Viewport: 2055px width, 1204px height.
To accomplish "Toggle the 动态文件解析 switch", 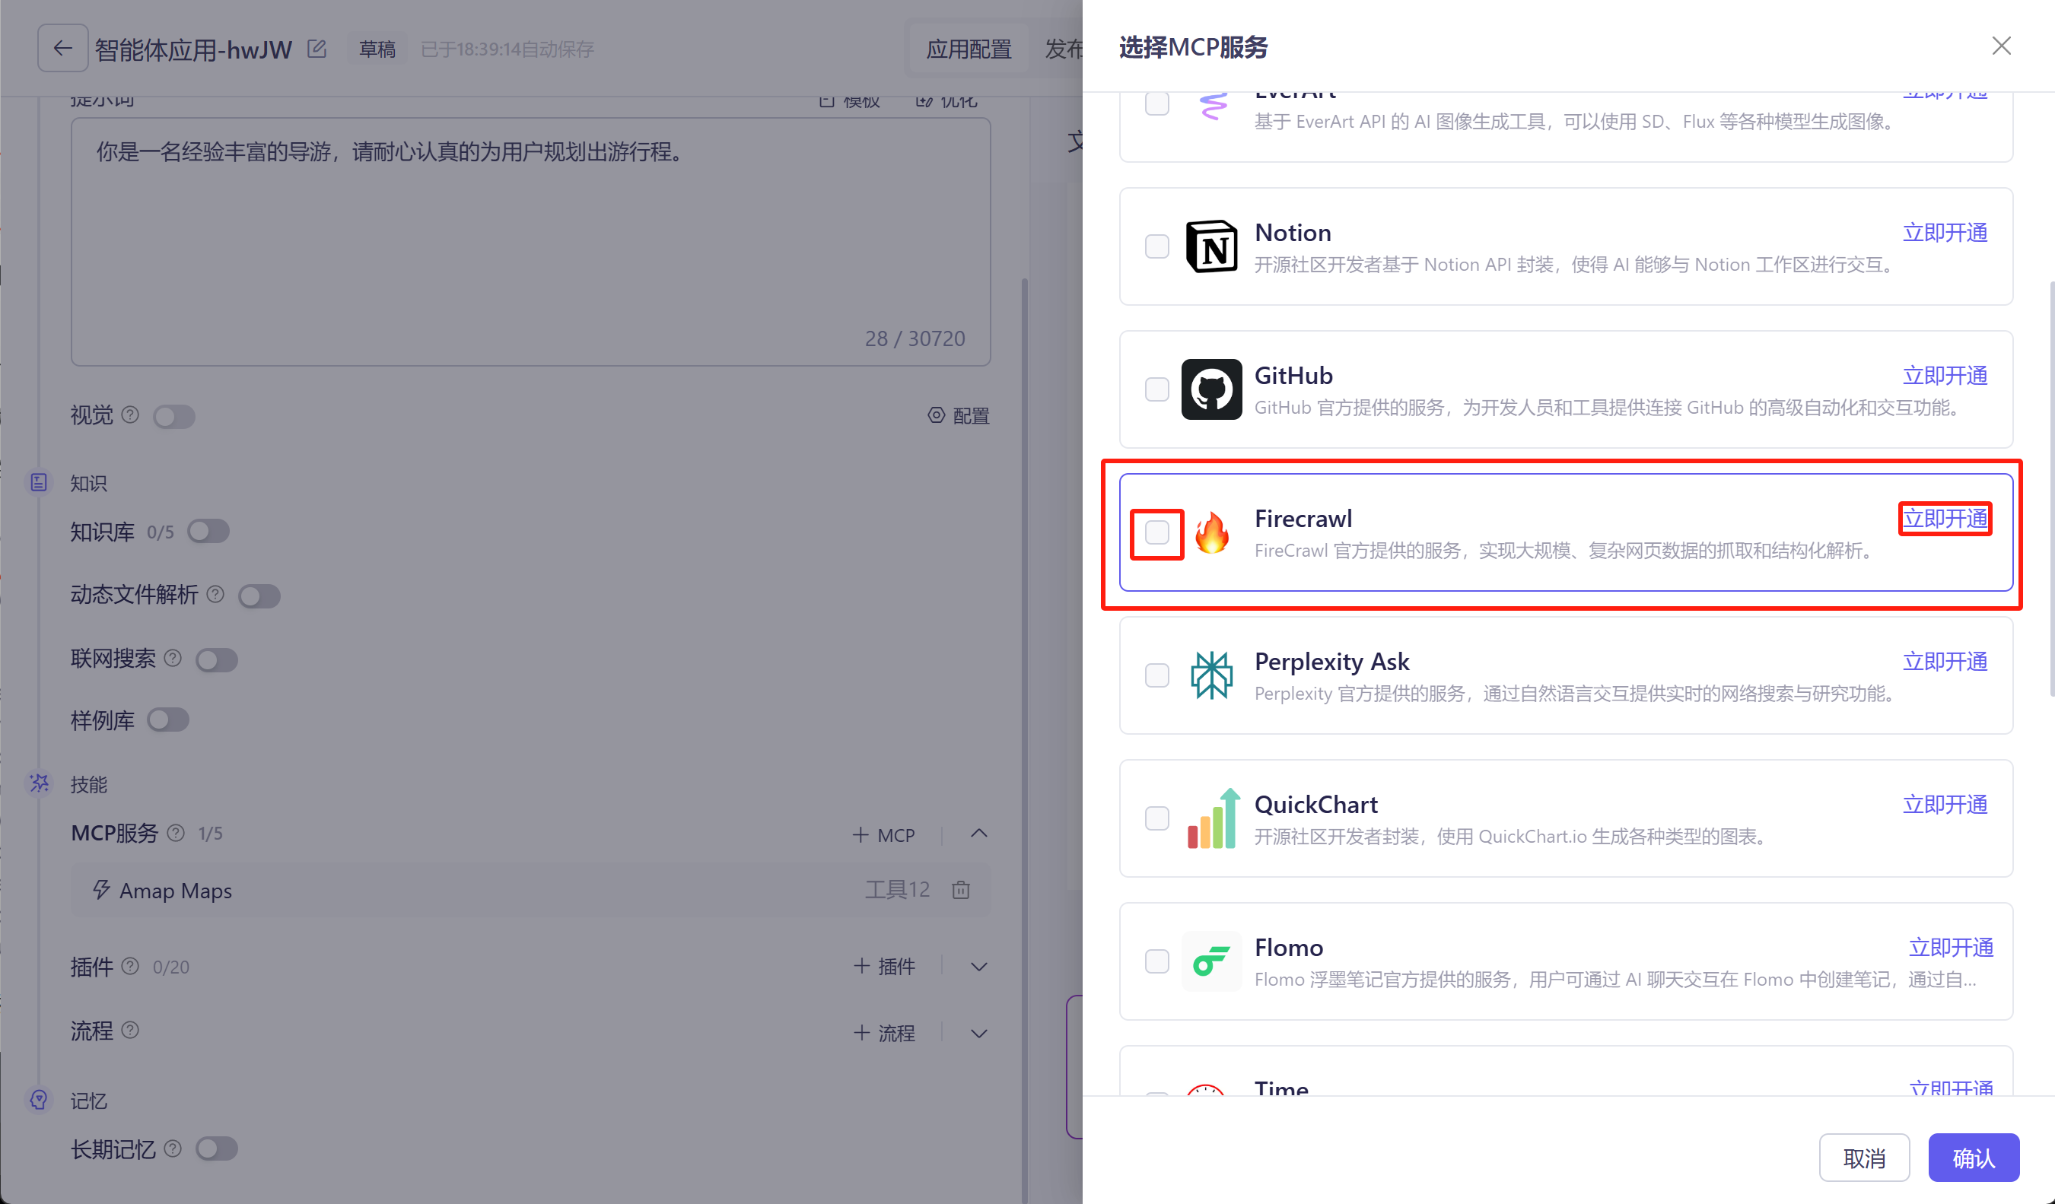I will [x=259, y=596].
